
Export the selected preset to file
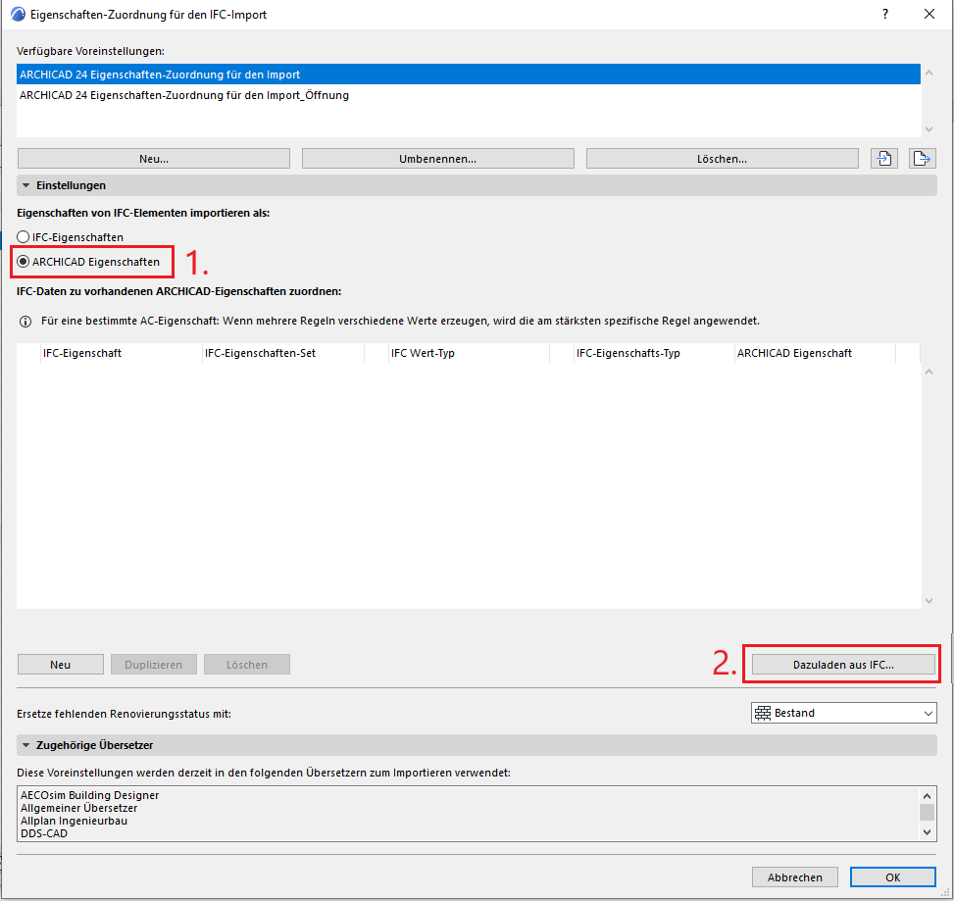[x=922, y=158]
